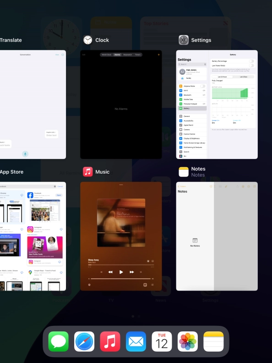The height and width of the screenshot is (363, 272).
Task: Open Music app in dock
Action: tap(110, 341)
